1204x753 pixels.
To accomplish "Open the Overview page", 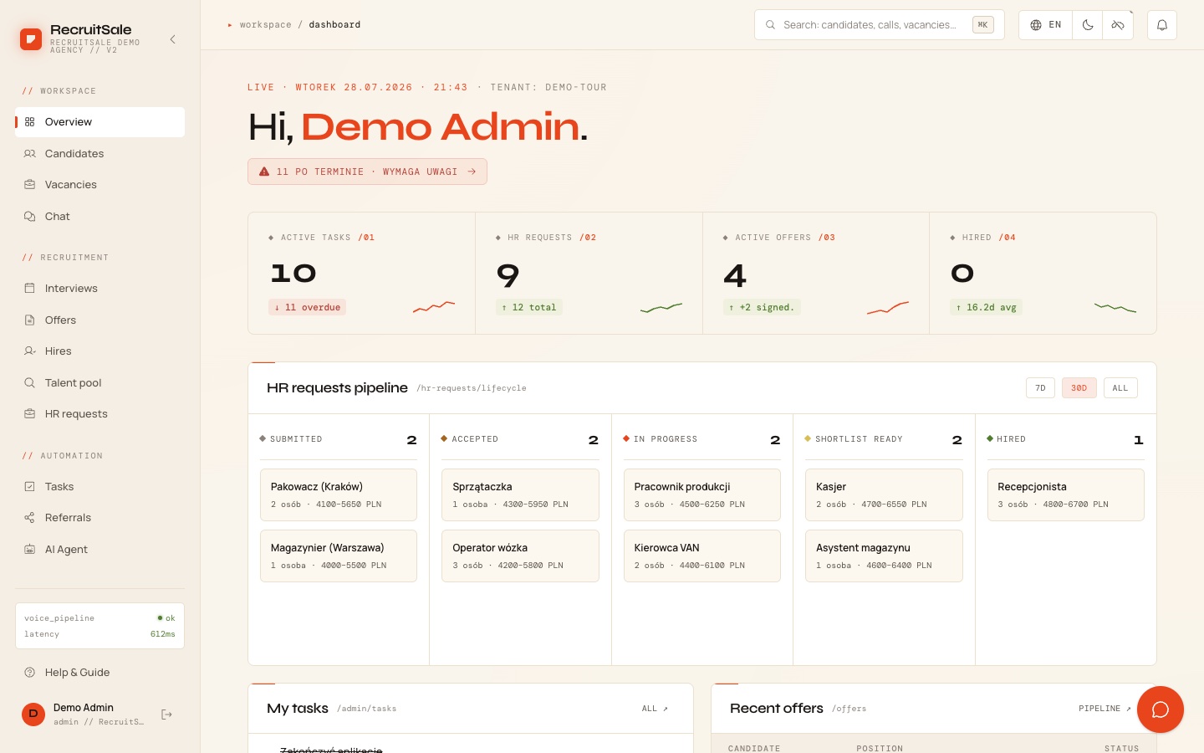I will coord(99,122).
